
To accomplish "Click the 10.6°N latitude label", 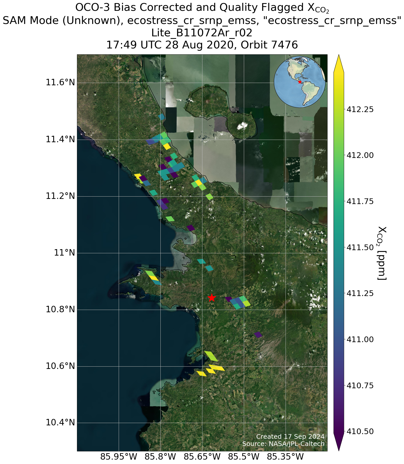I will pos(60,366).
